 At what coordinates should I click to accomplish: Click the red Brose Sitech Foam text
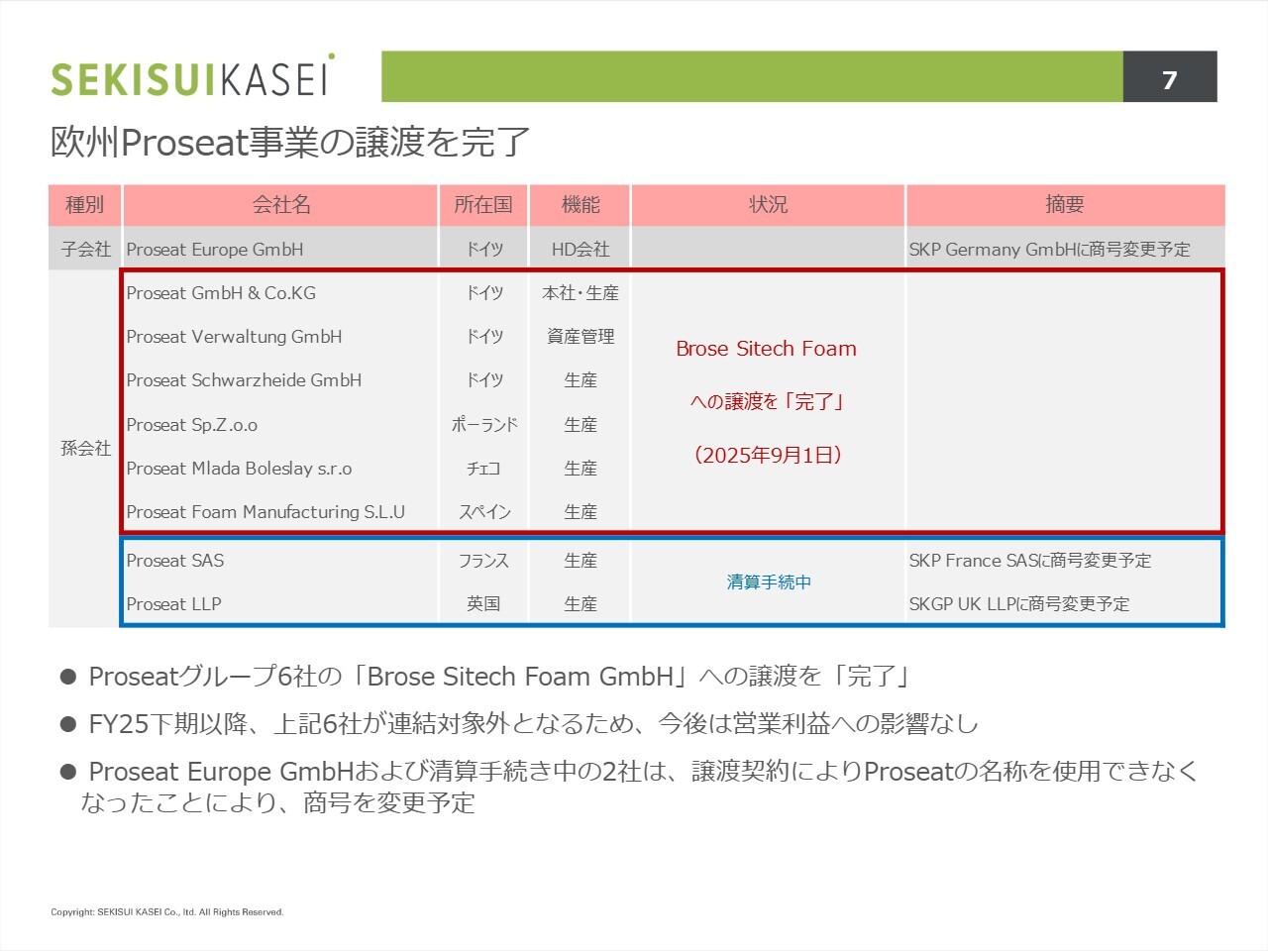click(x=766, y=349)
